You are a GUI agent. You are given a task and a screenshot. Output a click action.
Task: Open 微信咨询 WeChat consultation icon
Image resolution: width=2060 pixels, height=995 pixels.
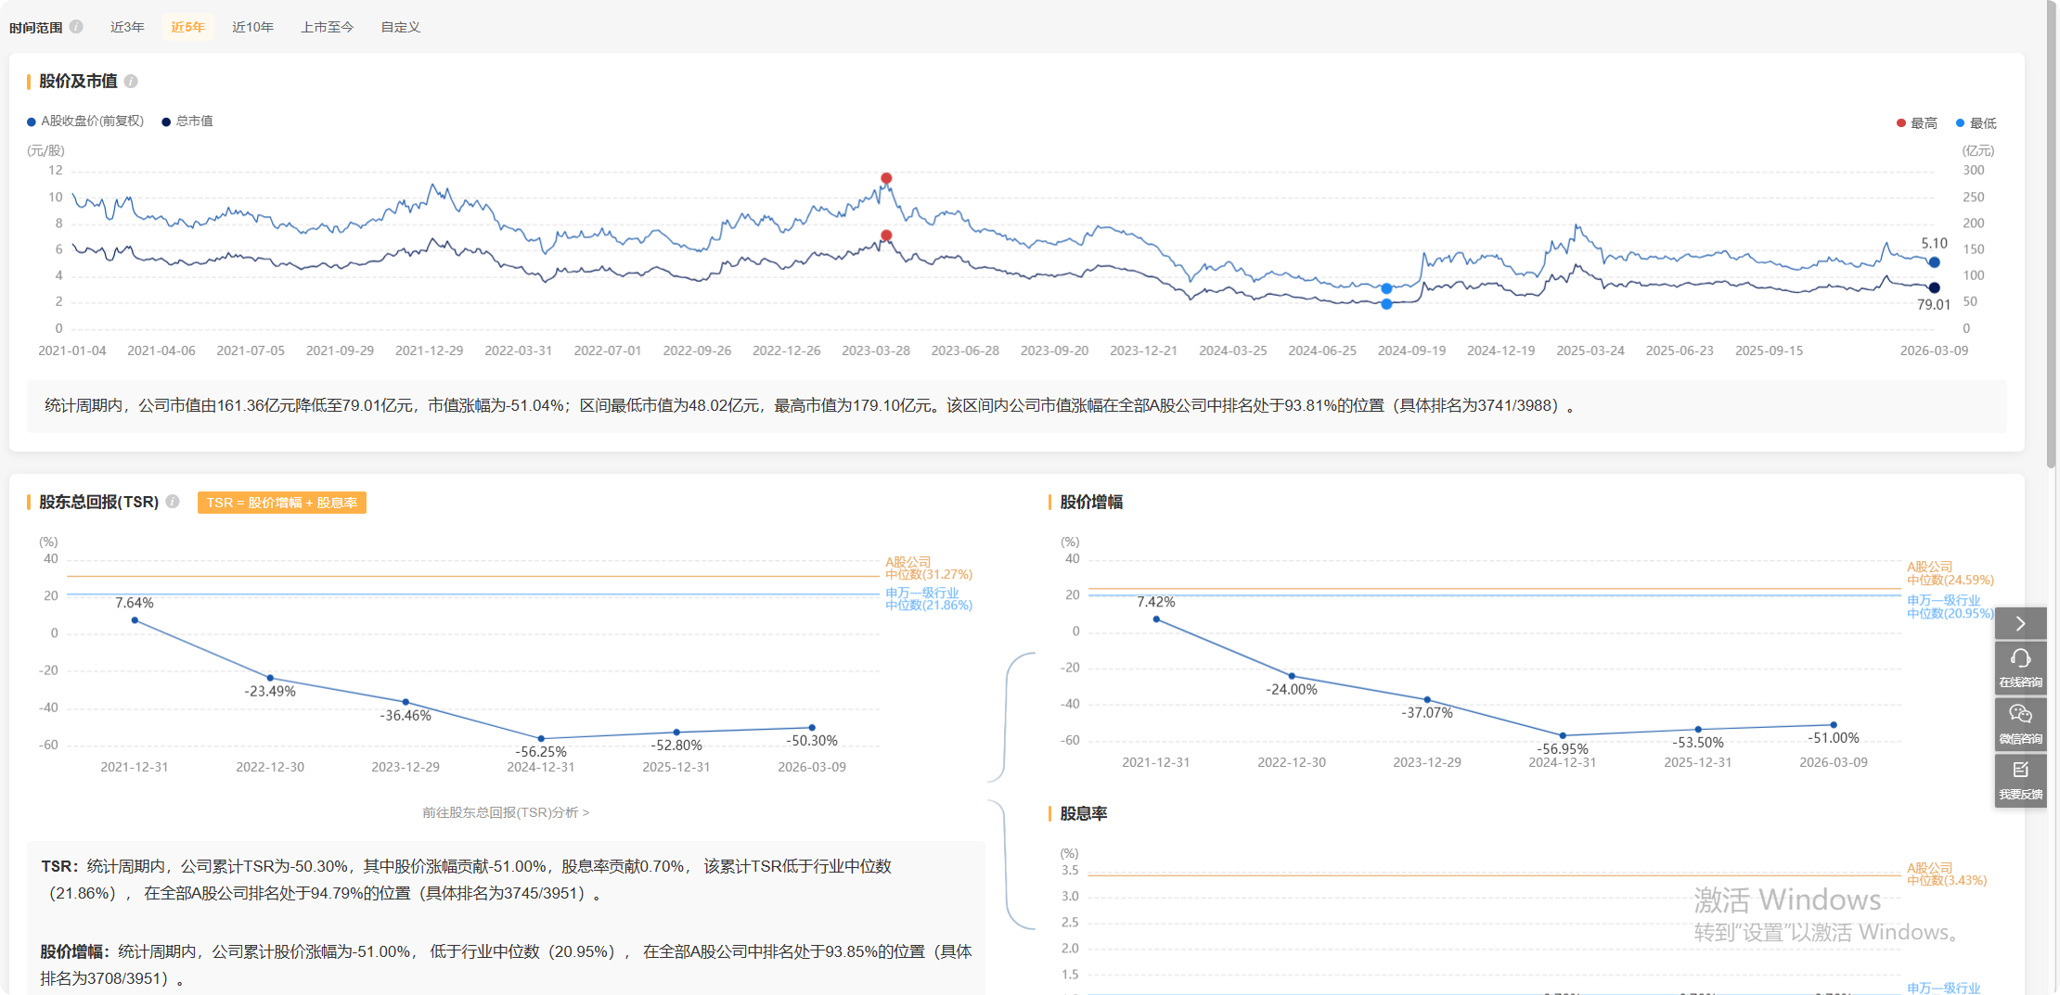pyautogui.click(x=2020, y=723)
